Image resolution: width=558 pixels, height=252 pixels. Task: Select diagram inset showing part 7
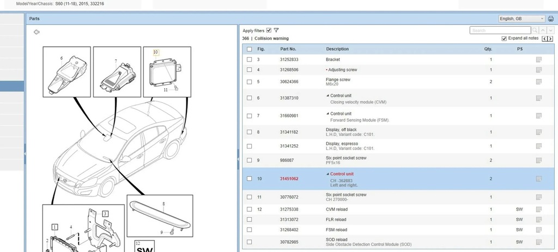click(x=117, y=72)
